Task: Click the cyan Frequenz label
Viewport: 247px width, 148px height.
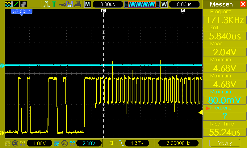Action: tap(220, 108)
